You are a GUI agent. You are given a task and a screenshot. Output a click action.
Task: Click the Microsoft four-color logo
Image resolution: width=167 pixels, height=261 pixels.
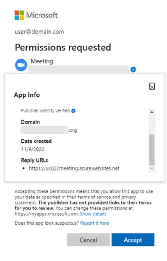[x=19, y=15]
